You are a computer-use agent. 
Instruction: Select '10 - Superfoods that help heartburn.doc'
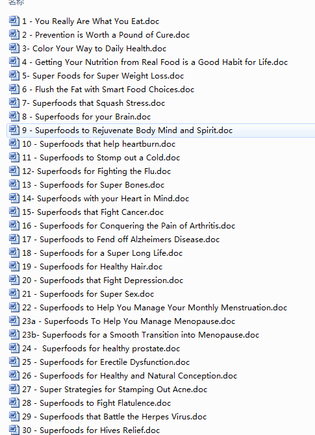pyautogui.click(x=99, y=144)
